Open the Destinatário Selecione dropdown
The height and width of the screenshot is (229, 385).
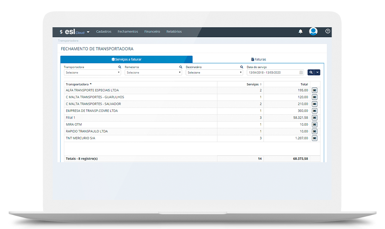coord(214,72)
